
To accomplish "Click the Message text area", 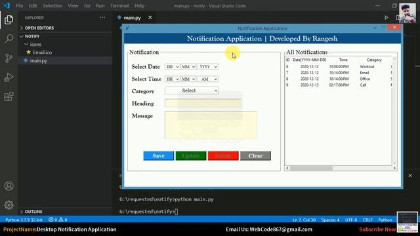I will [x=211, y=125].
